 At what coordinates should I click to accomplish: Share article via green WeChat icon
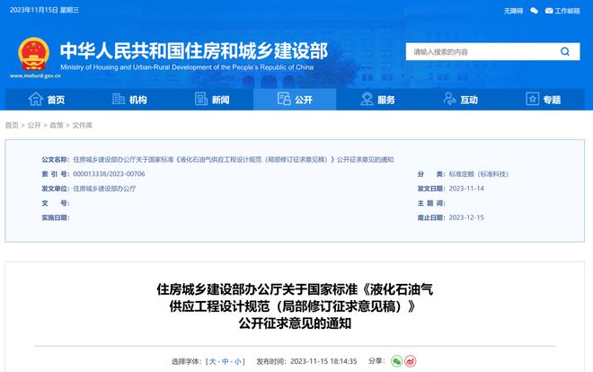point(396,361)
